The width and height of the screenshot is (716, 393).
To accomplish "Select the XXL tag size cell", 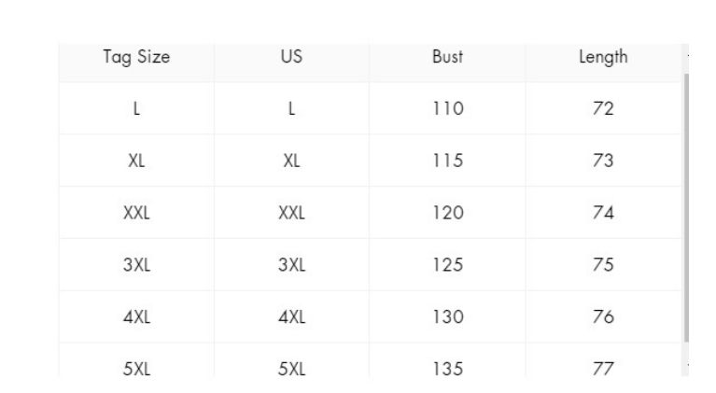I will 136,214.
